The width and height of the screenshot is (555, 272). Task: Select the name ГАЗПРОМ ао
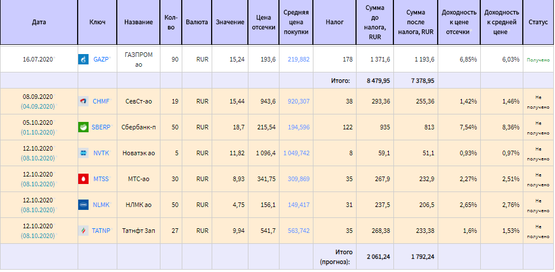pyautogui.click(x=139, y=59)
